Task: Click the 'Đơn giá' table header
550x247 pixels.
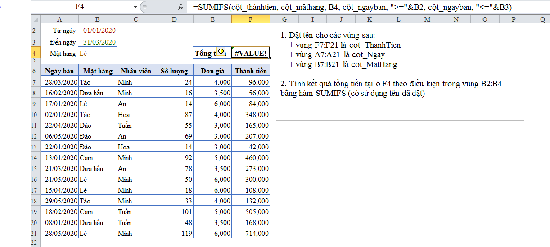Action: 212,71
